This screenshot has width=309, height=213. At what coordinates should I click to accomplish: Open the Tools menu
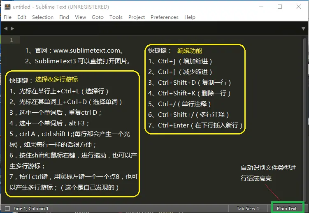[116, 17]
